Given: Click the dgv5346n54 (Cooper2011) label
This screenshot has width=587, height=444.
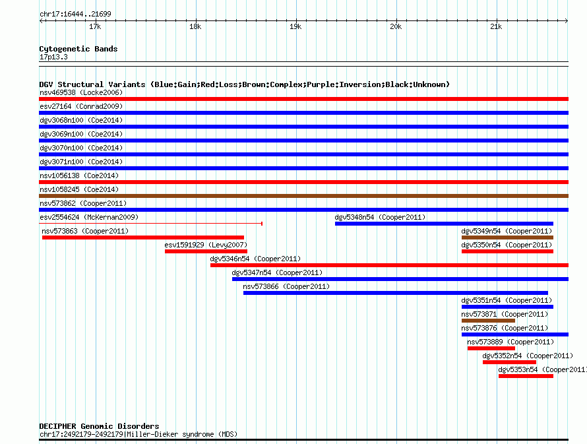Looking at the screenshot, I should pyautogui.click(x=255, y=259).
